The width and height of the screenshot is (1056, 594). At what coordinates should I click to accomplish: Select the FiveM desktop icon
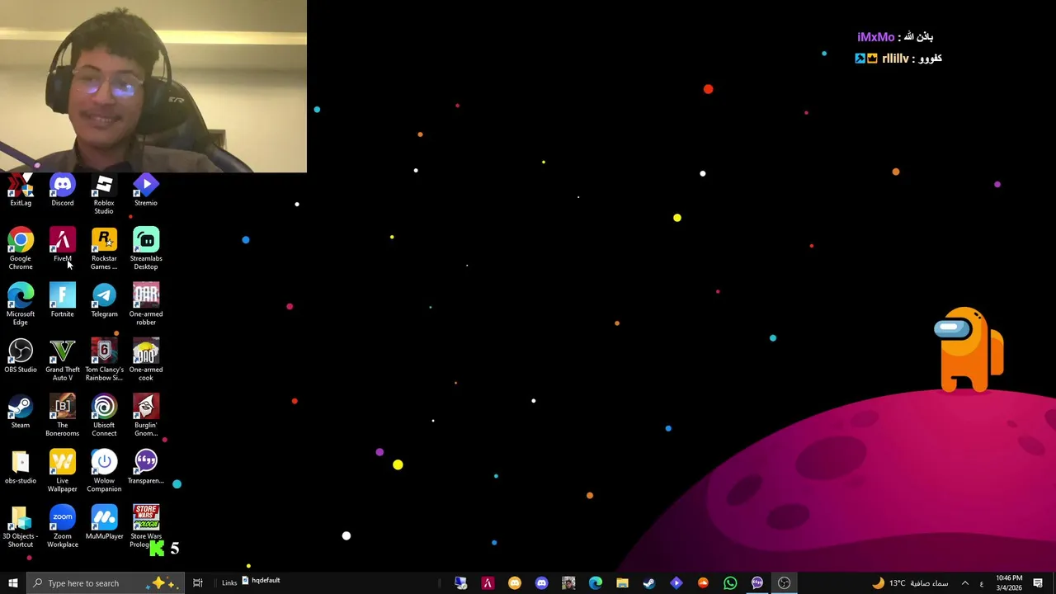[x=63, y=246]
